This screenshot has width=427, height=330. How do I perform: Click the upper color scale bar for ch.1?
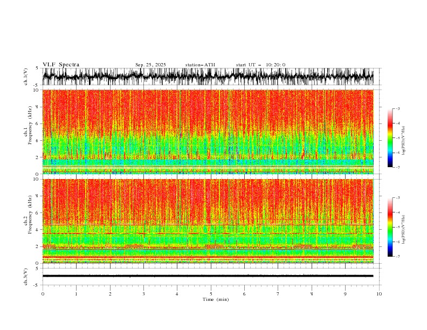[x=390, y=138]
